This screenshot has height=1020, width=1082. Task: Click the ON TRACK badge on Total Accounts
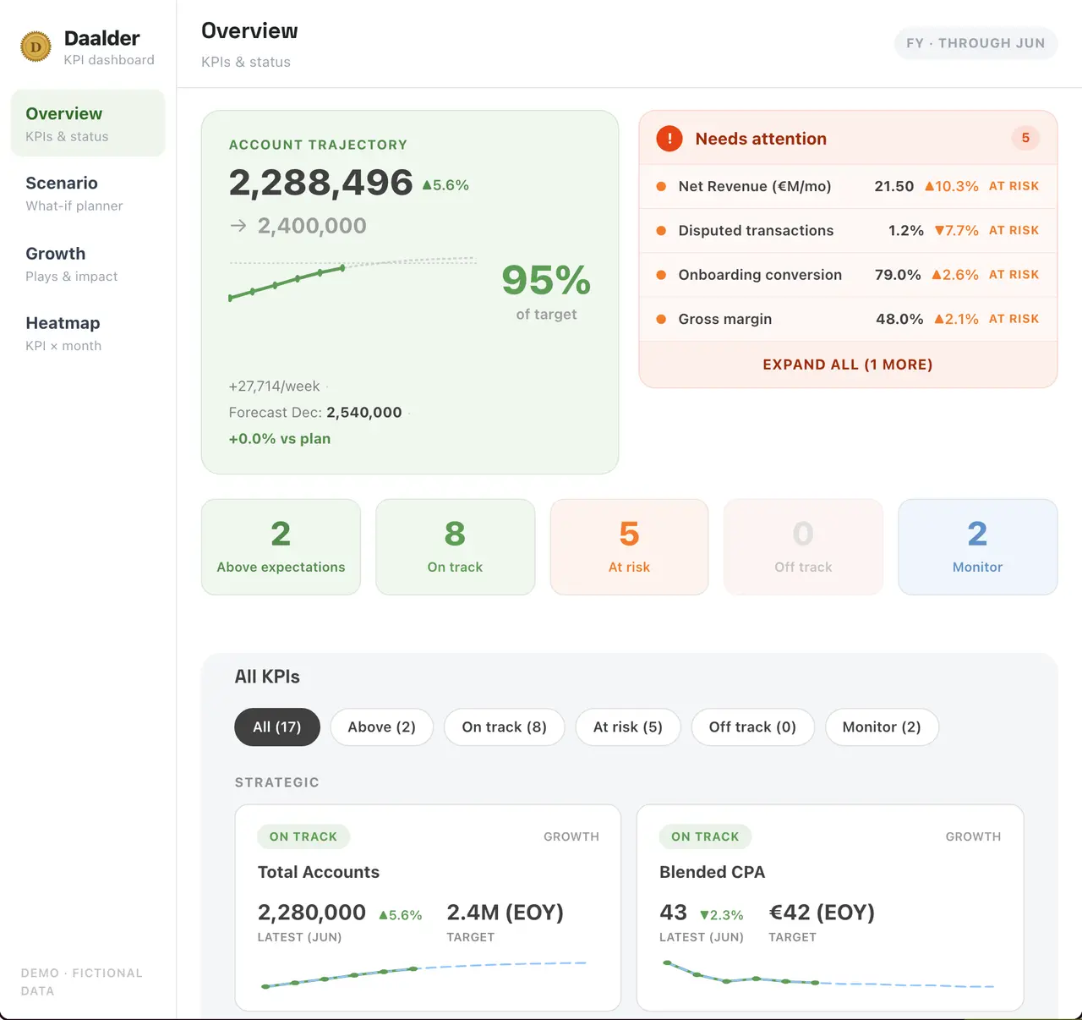[303, 836]
